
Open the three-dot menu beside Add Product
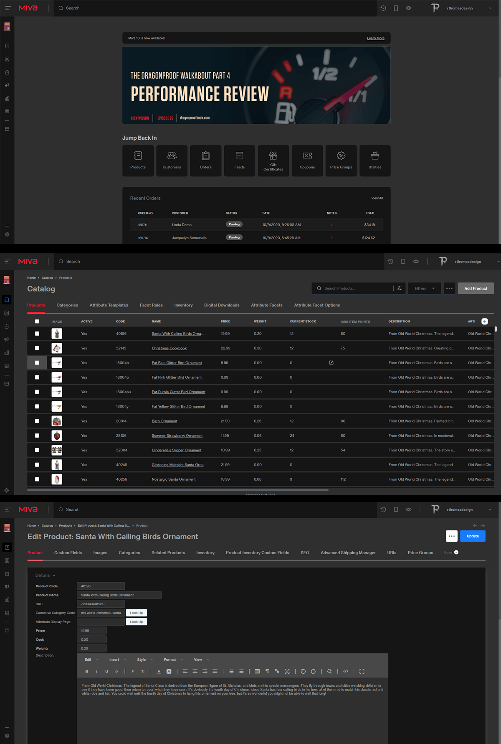(449, 288)
